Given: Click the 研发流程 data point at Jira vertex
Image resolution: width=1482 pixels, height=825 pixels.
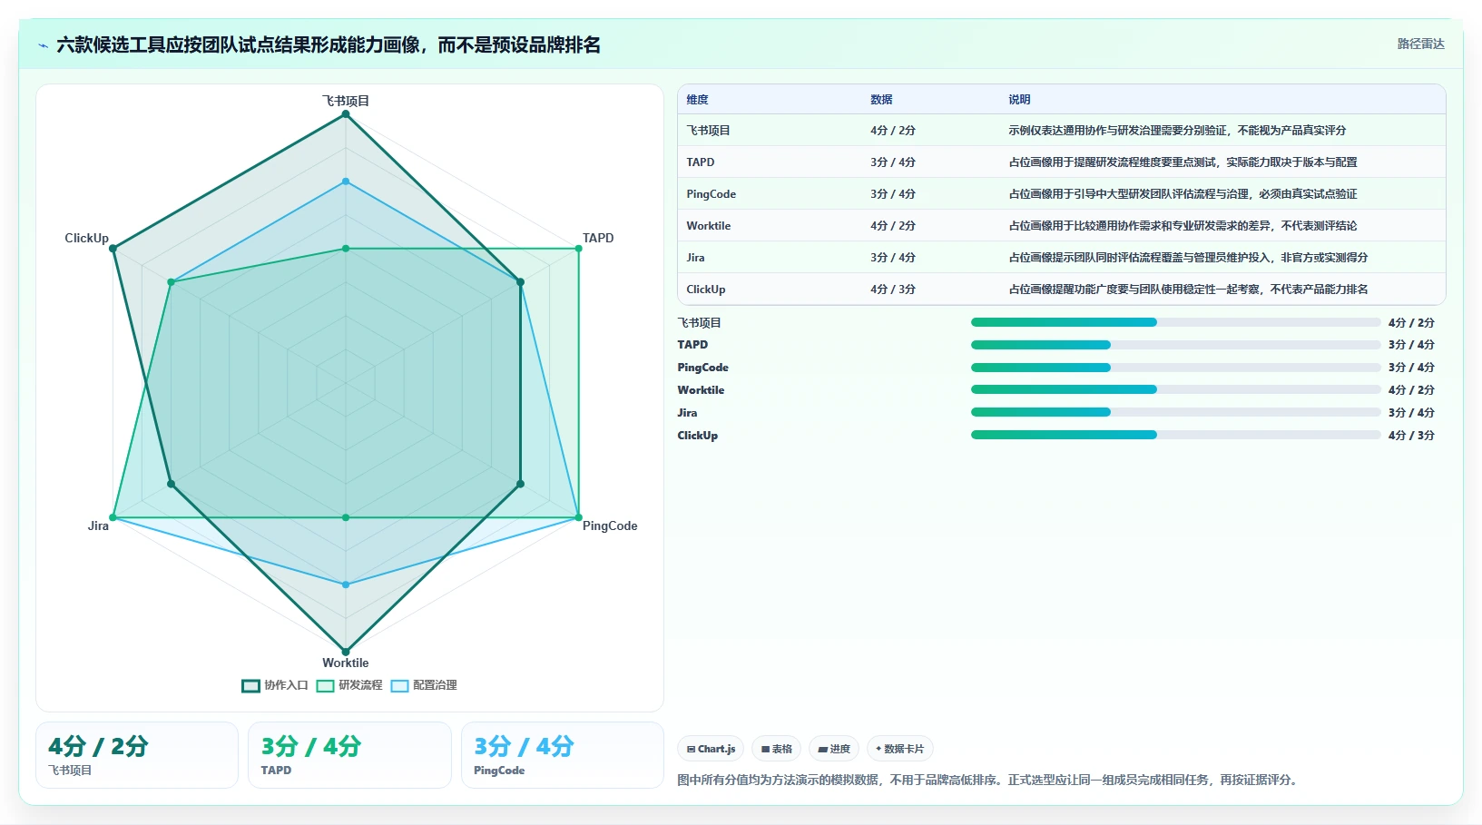Looking at the screenshot, I should tap(113, 517).
